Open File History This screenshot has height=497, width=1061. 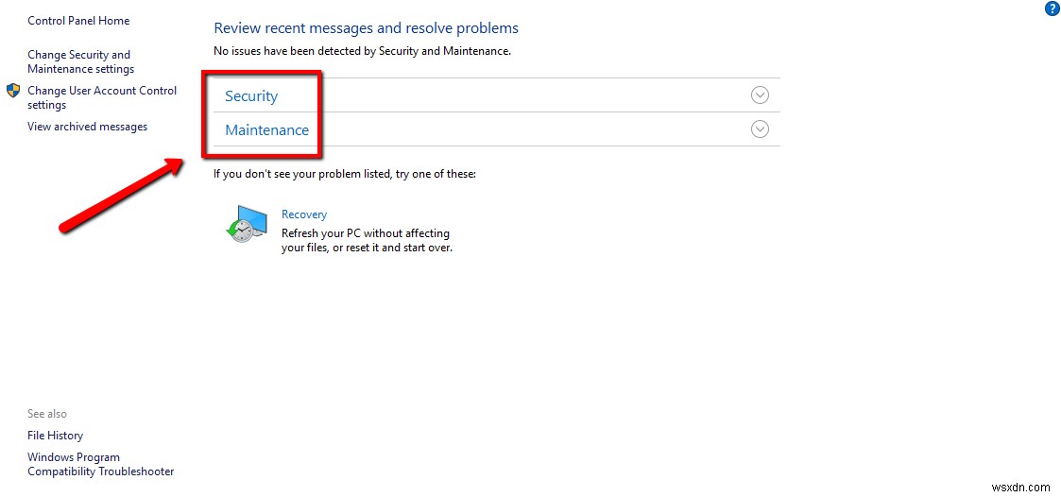(x=56, y=436)
